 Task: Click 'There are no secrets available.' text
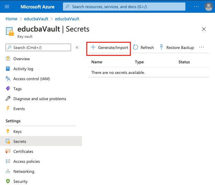tap(118, 72)
